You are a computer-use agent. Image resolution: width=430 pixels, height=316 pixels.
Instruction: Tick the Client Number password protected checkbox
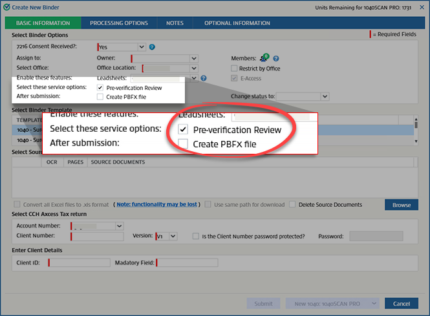pos(196,237)
